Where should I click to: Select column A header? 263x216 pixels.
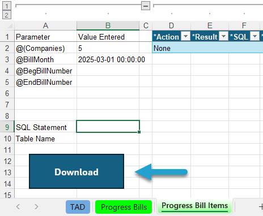pyautogui.click(x=45, y=25)
